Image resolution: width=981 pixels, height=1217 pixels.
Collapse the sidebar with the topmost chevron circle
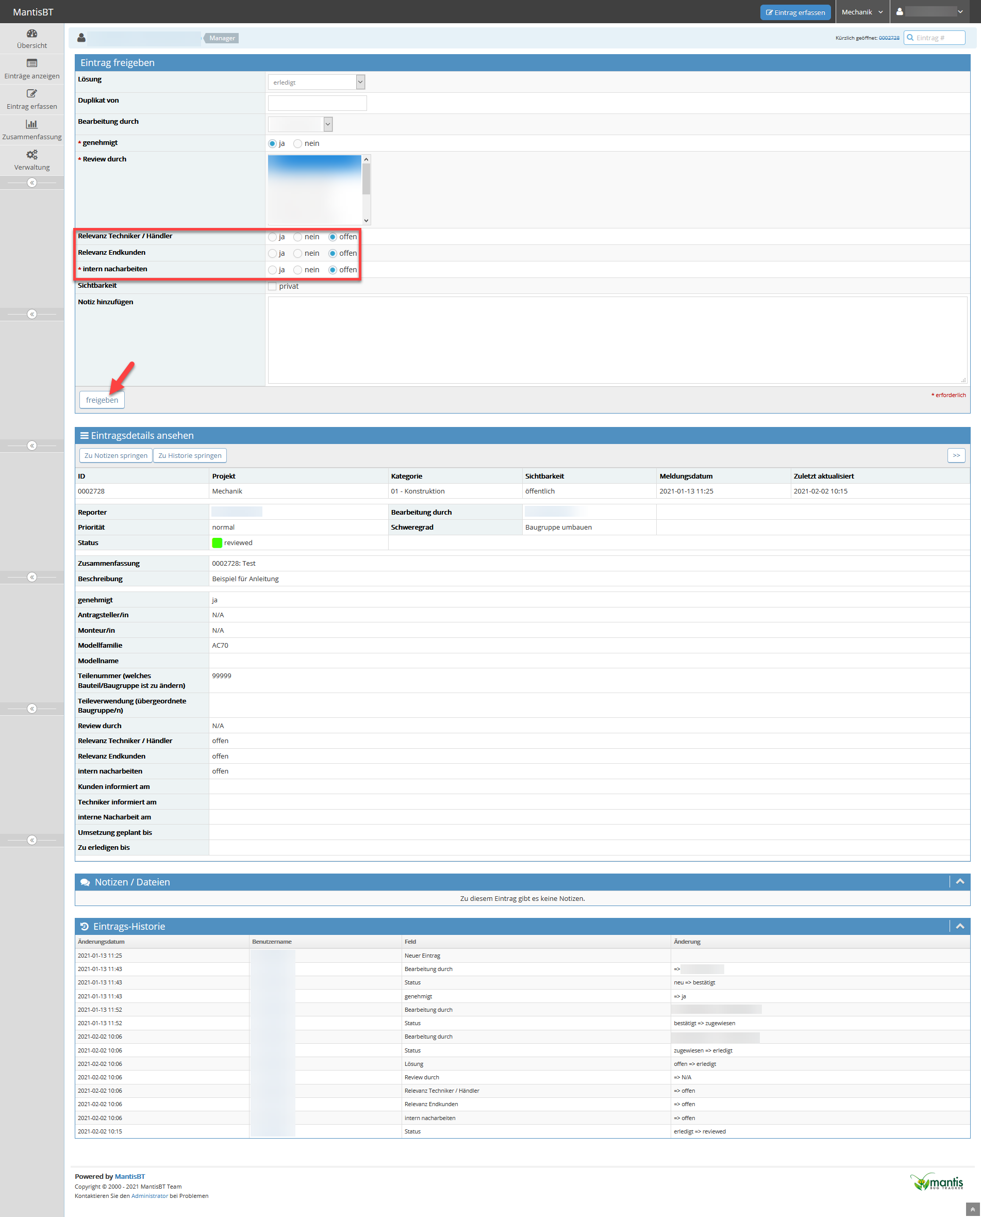pyautogui.click(x=31, y=183)
